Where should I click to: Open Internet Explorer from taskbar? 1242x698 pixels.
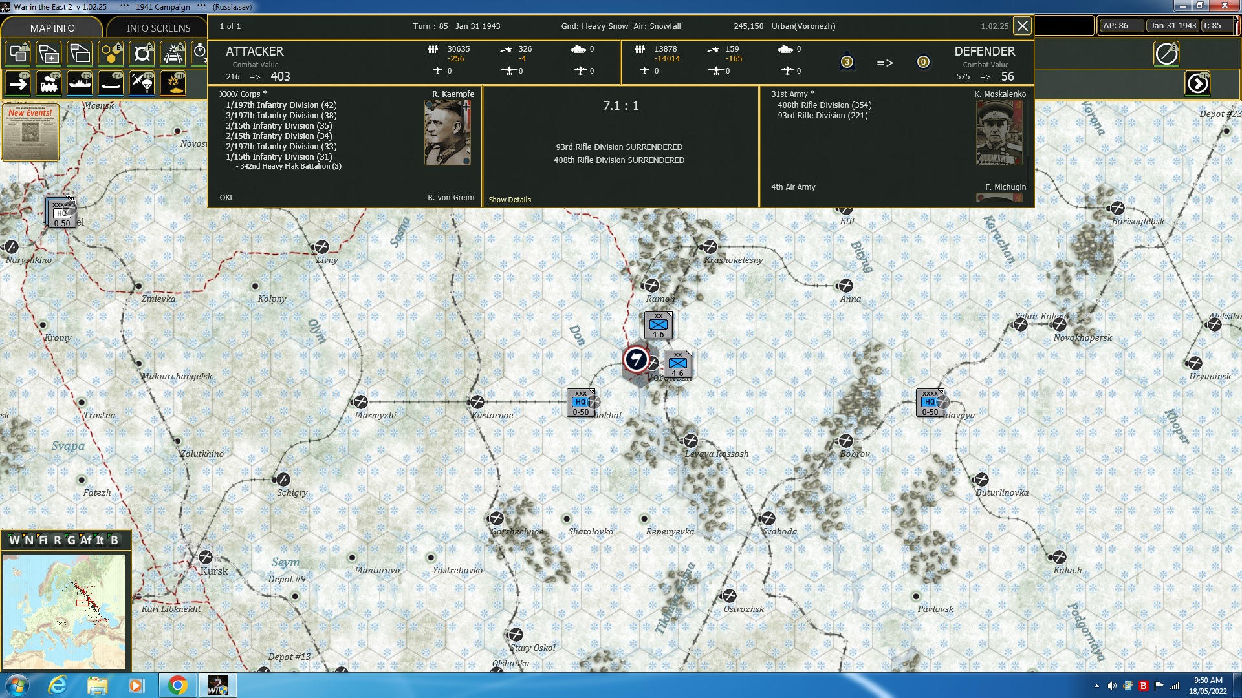click(58, 685)
